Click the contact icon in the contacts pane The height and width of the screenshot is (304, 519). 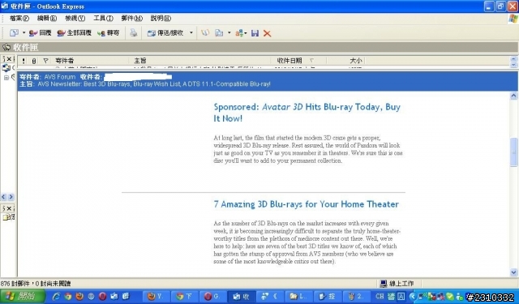(6, 217)
